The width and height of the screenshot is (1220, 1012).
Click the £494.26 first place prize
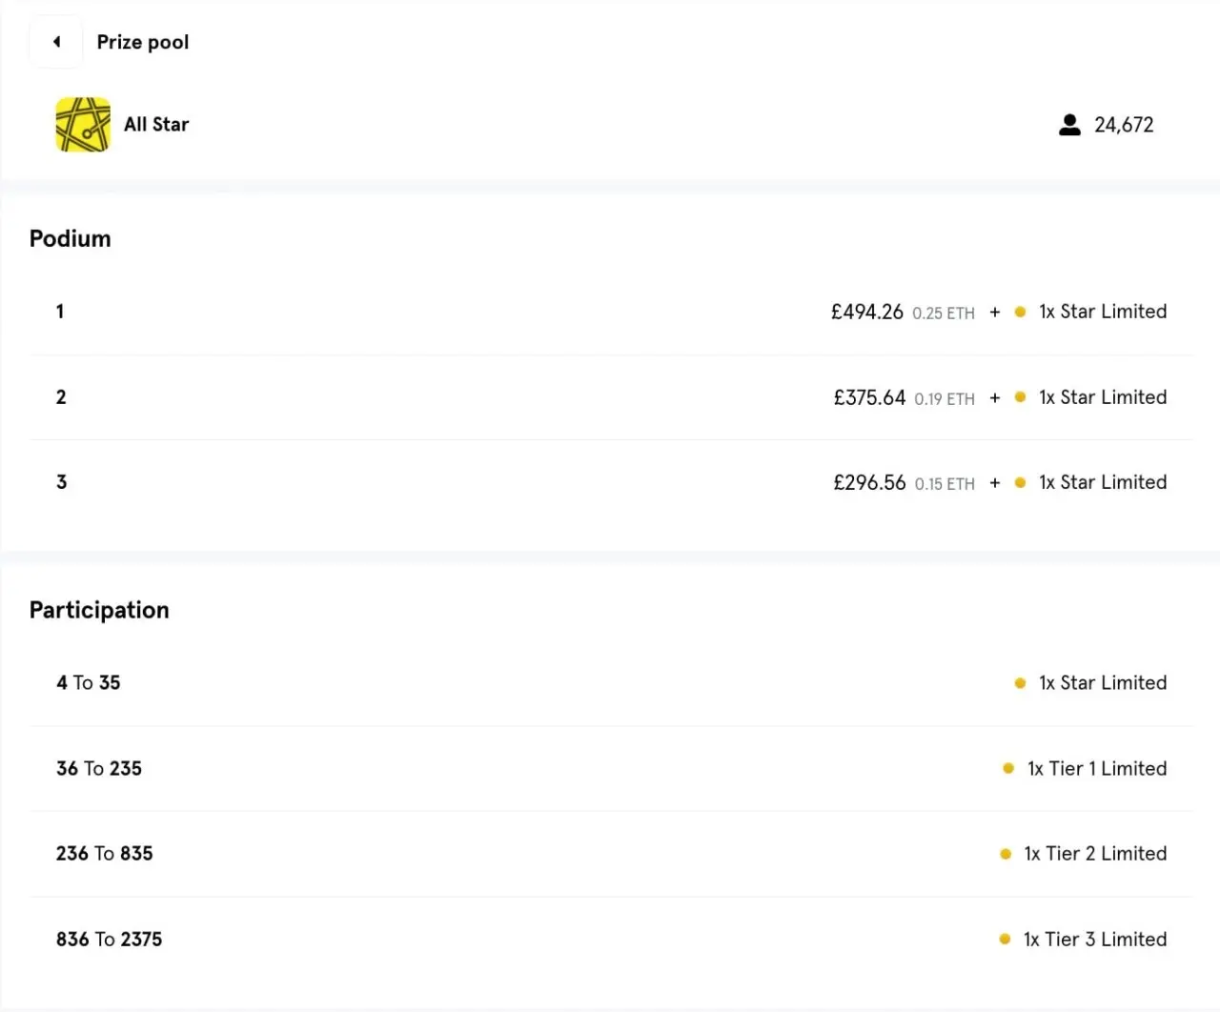pyautogui.click(x=866, y=312)
